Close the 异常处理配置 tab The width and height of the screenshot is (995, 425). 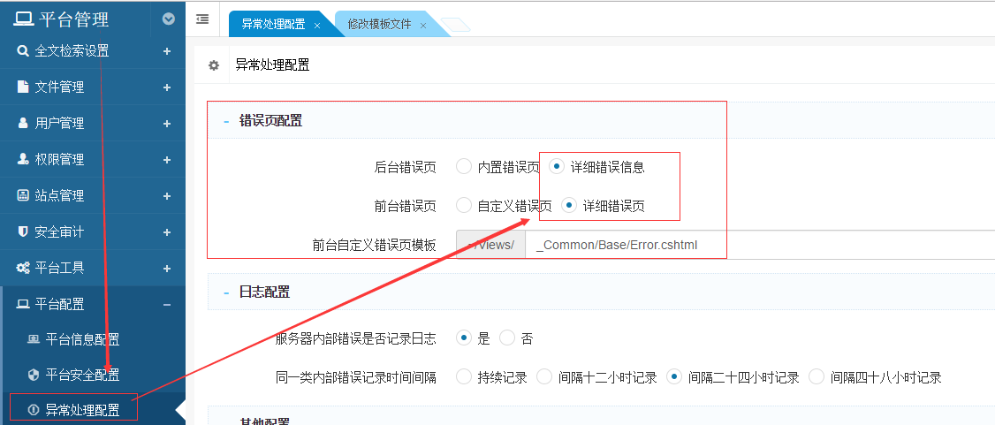coord(317,26)
